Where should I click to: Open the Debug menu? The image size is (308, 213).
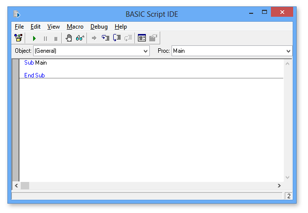click(99, 27)
